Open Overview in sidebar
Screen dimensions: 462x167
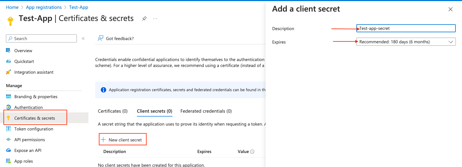coord(23,51)
